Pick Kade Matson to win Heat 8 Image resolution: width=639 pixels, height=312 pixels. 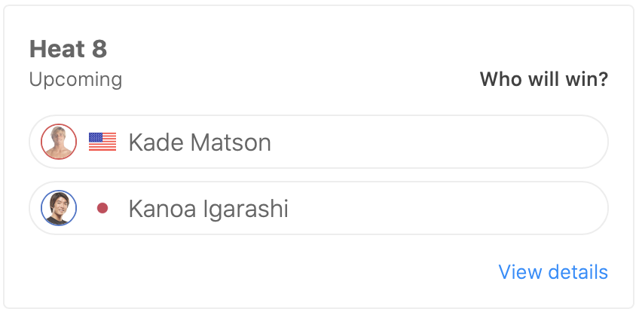point(318,142)
